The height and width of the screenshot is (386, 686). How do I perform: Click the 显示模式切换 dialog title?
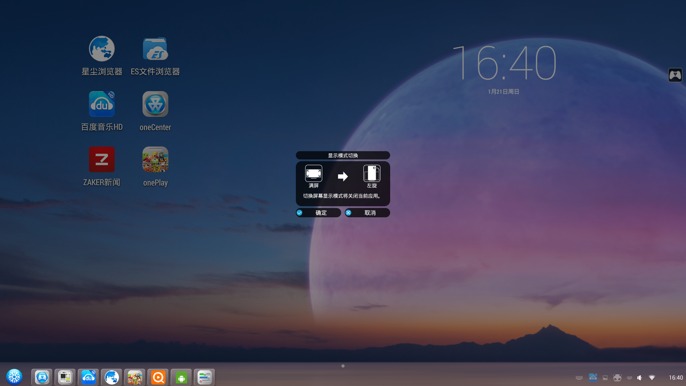point(343,155)
